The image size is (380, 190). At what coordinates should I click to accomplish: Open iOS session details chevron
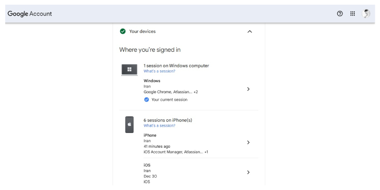(248, 172)
